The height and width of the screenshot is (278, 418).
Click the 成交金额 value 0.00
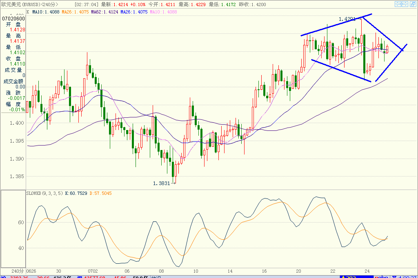20,87
